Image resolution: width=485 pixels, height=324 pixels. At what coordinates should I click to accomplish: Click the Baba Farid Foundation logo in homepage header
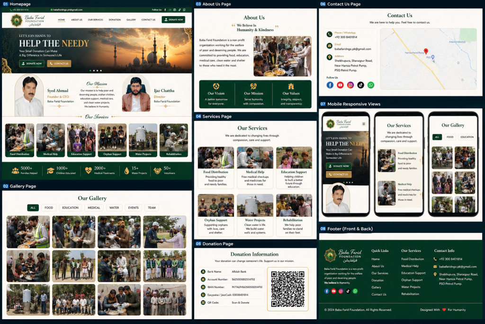29,20
